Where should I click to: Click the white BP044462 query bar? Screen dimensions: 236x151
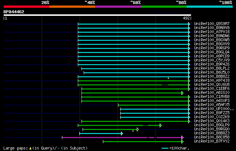[97, 15]
